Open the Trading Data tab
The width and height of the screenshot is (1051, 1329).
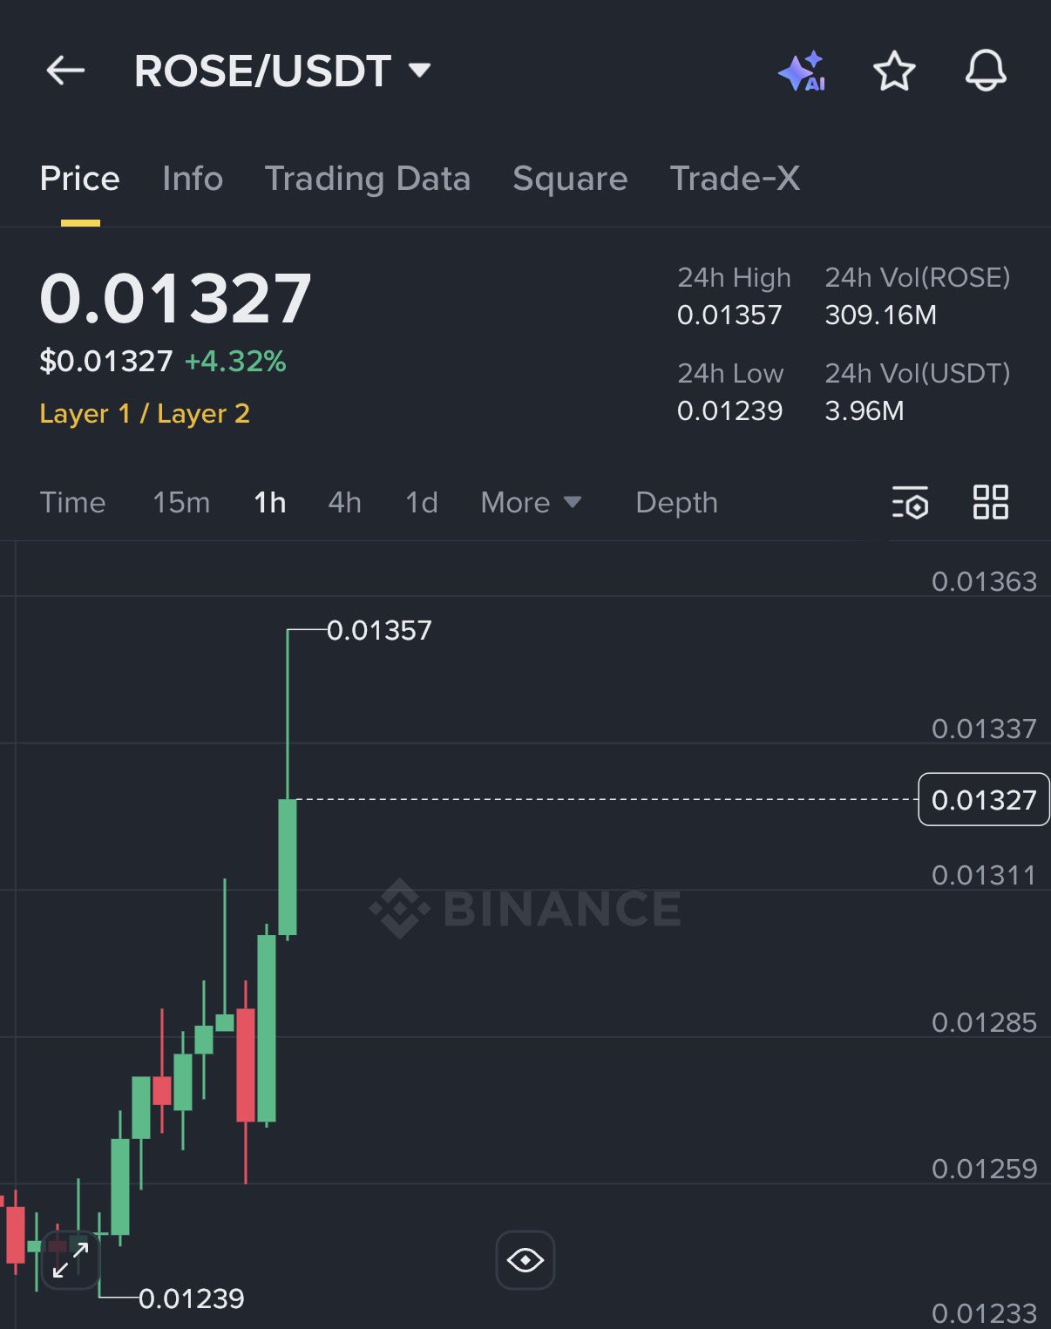(367, 179)
